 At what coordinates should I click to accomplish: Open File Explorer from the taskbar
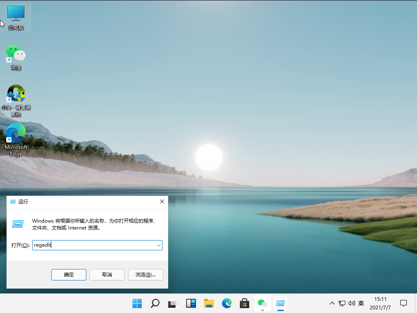(x=208, y=303)
